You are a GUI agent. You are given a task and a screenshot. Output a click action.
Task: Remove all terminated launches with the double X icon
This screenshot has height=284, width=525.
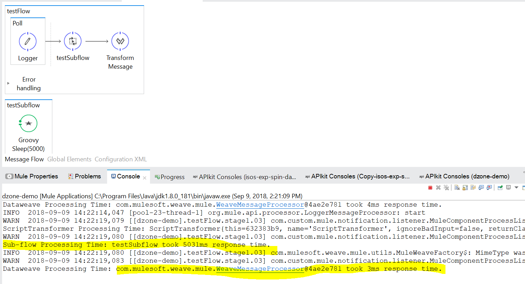(446, 187)
